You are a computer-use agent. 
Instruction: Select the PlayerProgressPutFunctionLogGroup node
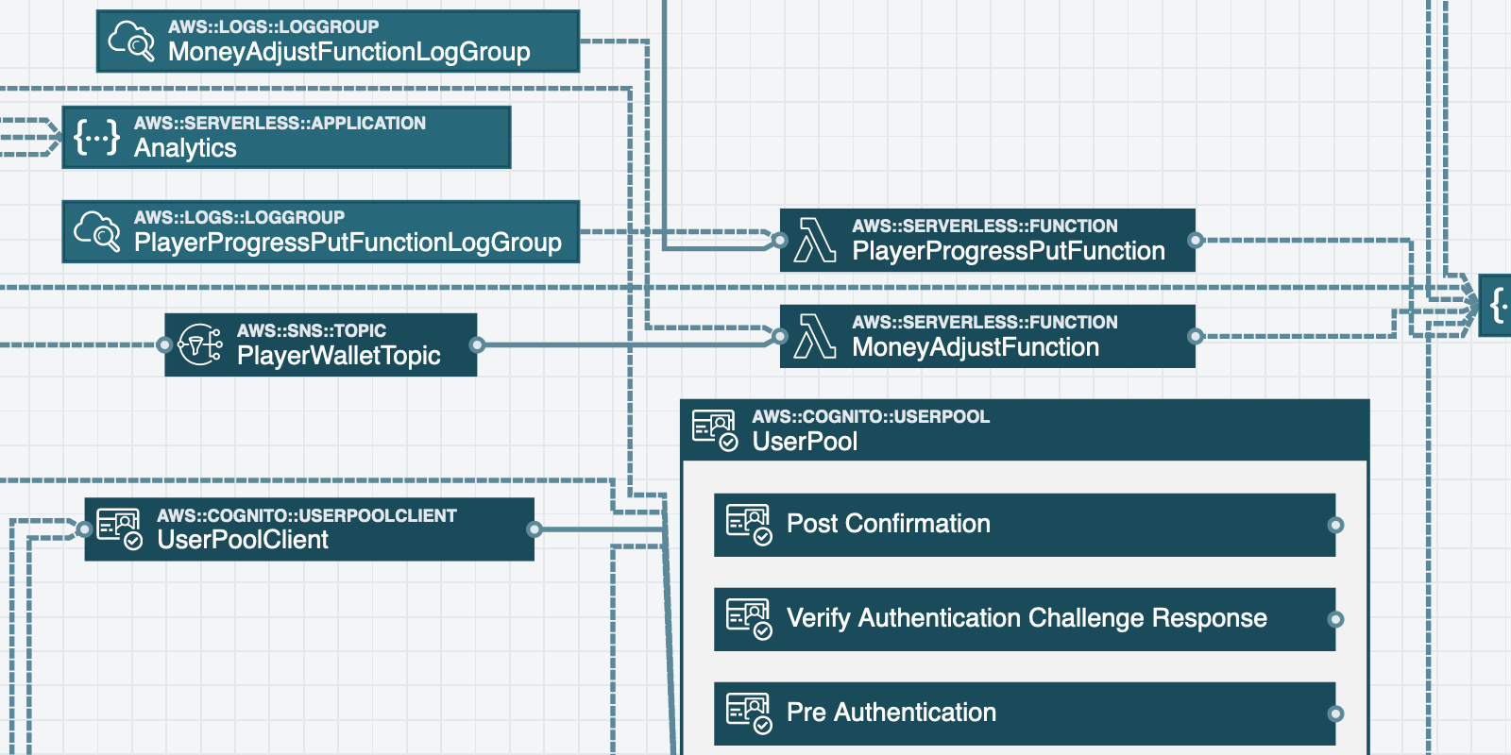point(321,231)
